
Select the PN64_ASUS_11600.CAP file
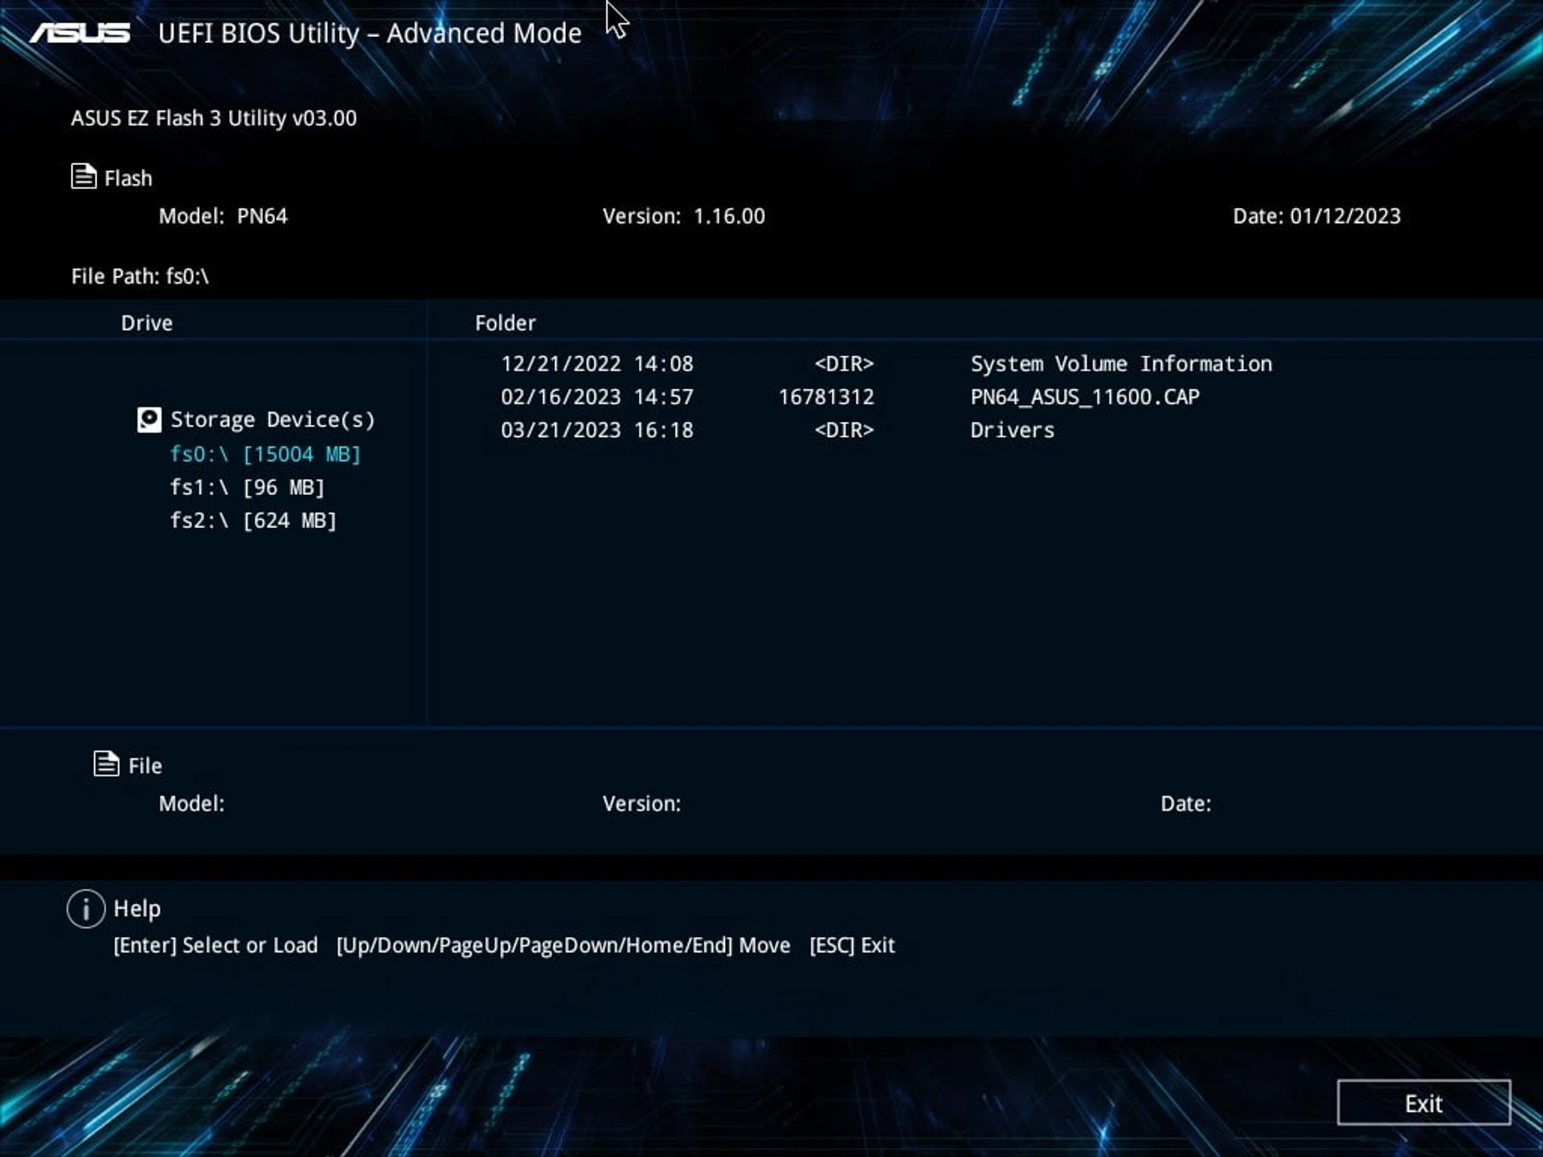pos(1085,397)
